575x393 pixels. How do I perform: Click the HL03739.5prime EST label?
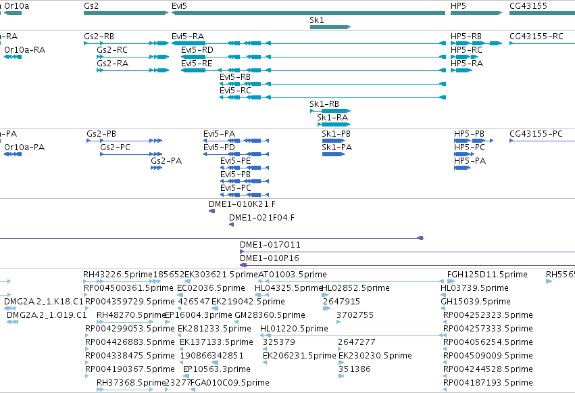475,288
